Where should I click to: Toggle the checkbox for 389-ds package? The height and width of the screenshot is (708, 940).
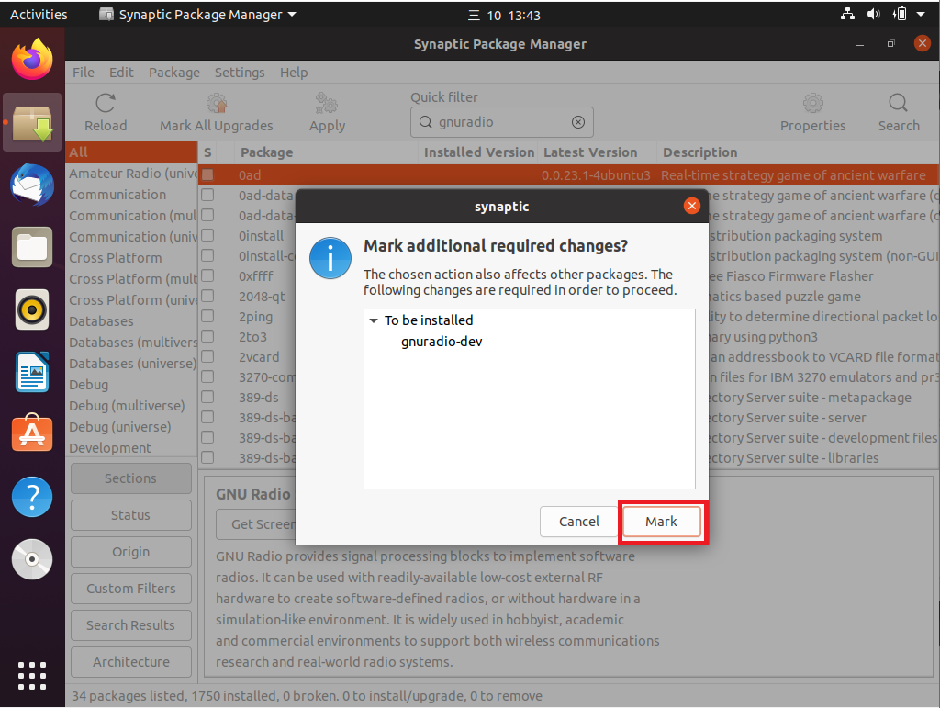(208, 397)
